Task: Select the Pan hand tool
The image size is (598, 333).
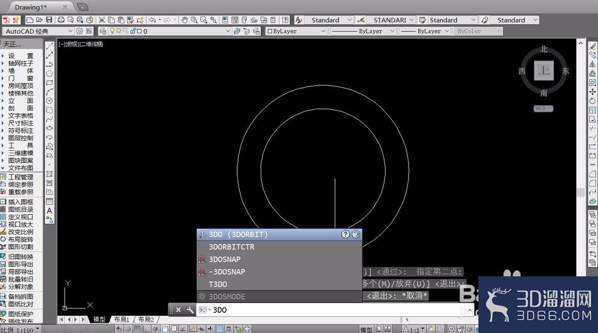Action: (x=185, y=20)
